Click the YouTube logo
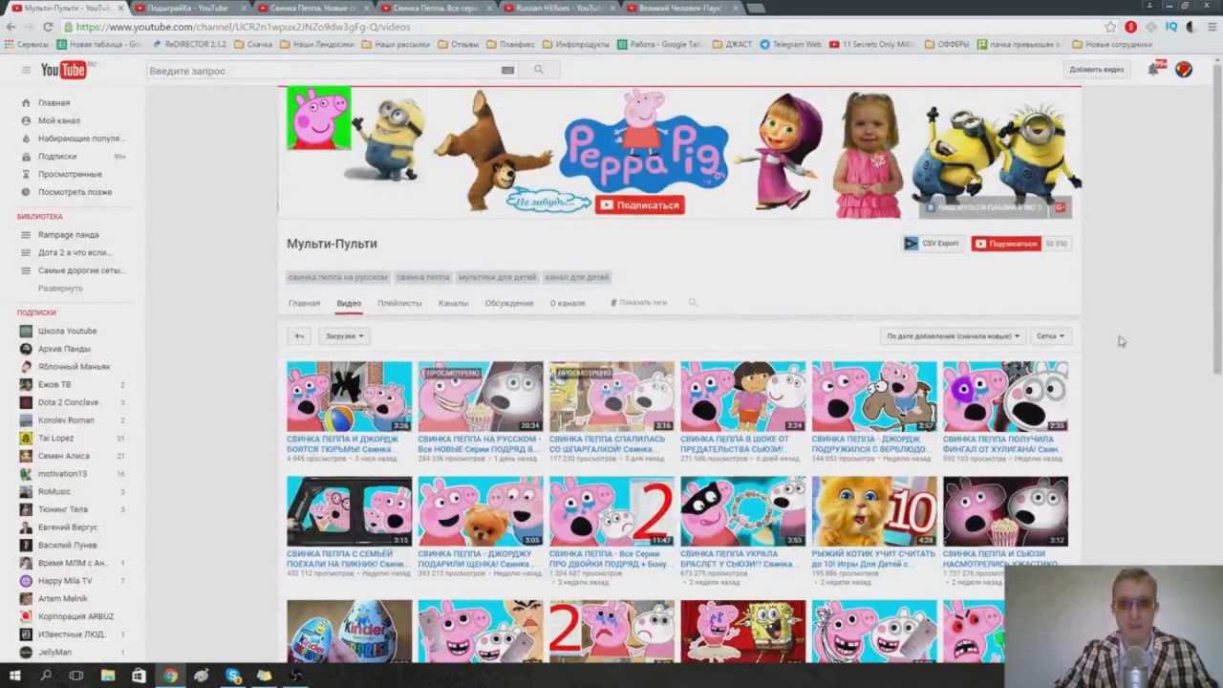 [64, 70]
